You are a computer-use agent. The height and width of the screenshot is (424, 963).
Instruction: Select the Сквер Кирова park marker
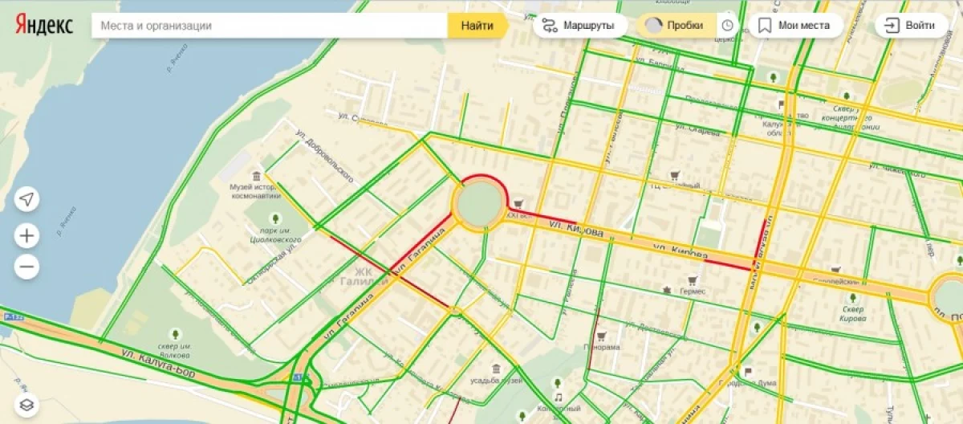(854, 296)
